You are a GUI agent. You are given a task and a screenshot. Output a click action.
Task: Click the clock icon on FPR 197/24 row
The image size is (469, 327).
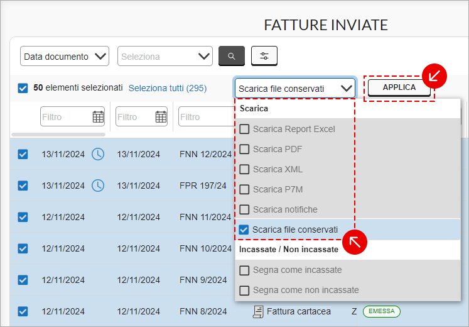coord(98,186)
